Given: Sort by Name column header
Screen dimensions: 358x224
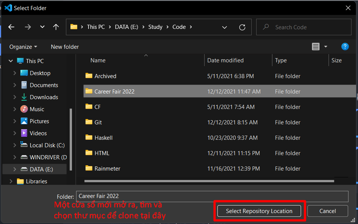Looking at the screenshot, I should pos(98,60).
